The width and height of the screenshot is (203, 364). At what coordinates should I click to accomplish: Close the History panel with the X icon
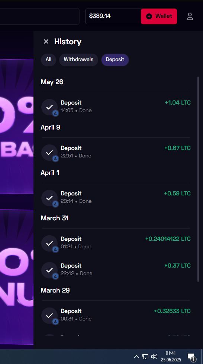pyautogui.click(x=46, y=42)
